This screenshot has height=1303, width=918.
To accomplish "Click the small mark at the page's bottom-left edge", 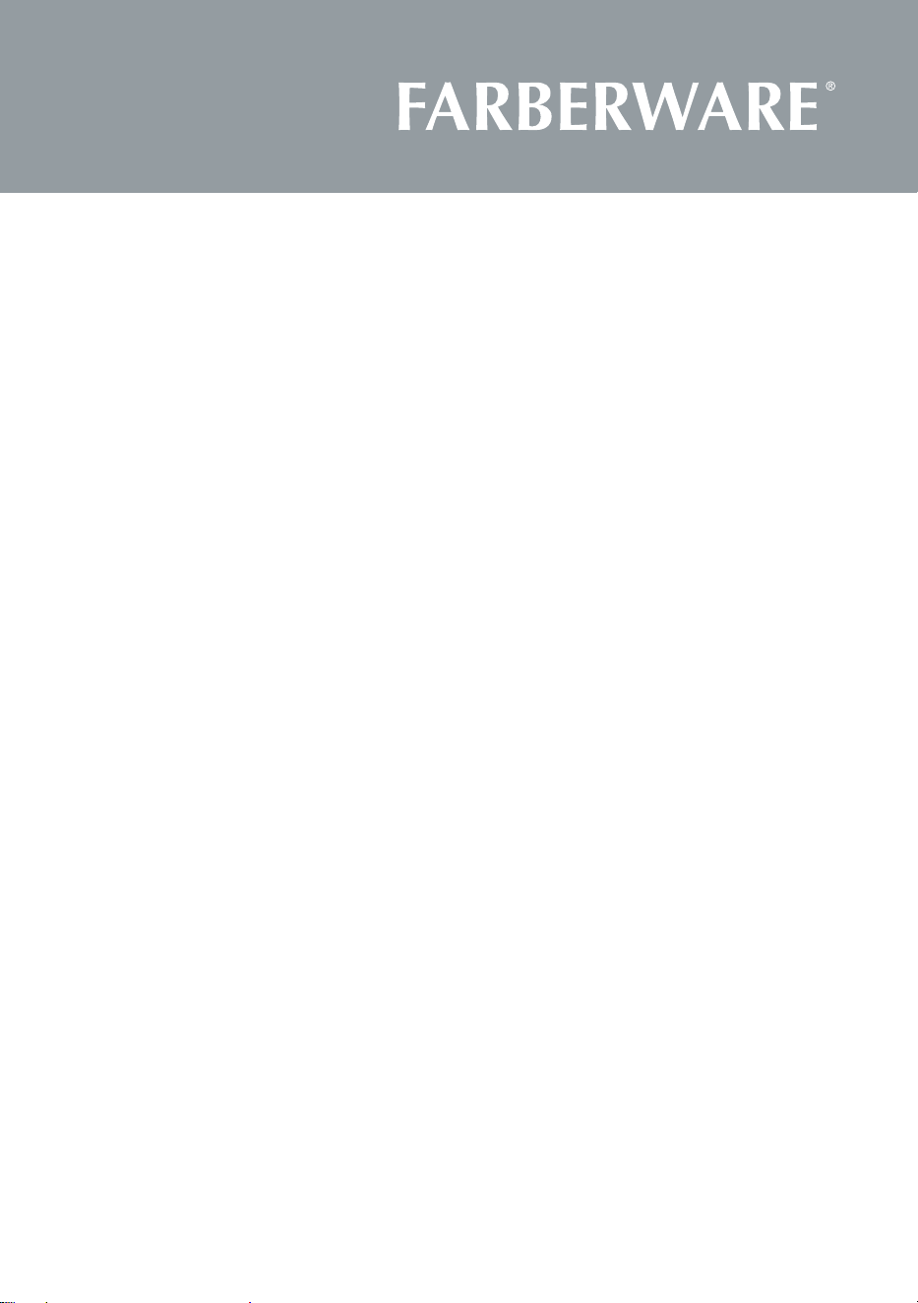I will tap(8, 1300).
